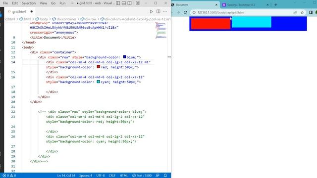Reload the browser page
Viewport: 317px width, 178px height.
(185, 12)
